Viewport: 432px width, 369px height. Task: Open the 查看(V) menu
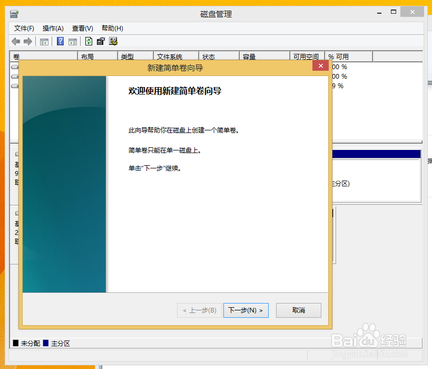click(82, 28)
